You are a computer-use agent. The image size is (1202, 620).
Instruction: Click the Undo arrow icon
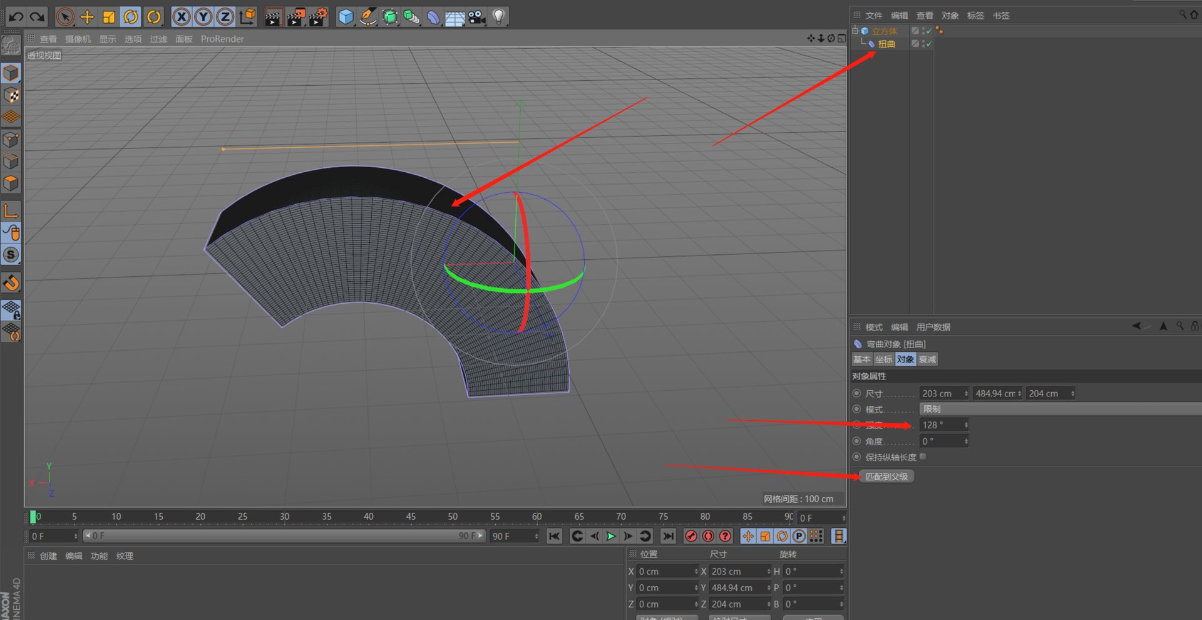coord(16,17)
